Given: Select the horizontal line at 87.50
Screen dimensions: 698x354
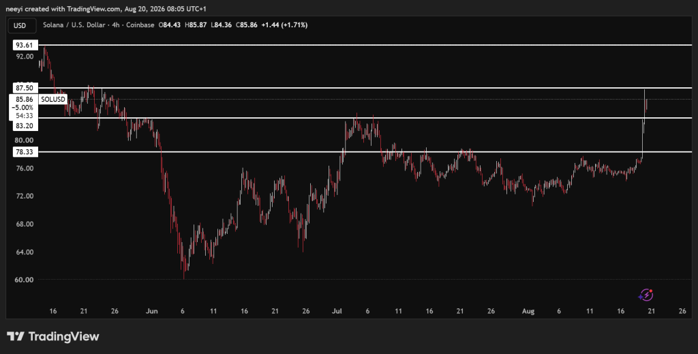Looking at the screenshot, I should (x=365, y=88).
